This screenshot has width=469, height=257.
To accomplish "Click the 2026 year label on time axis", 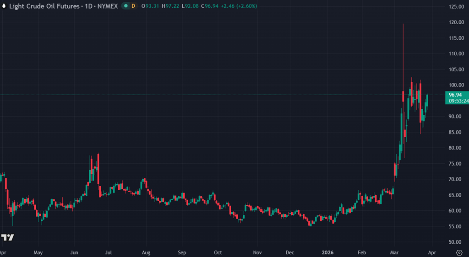I will point(328,252).
